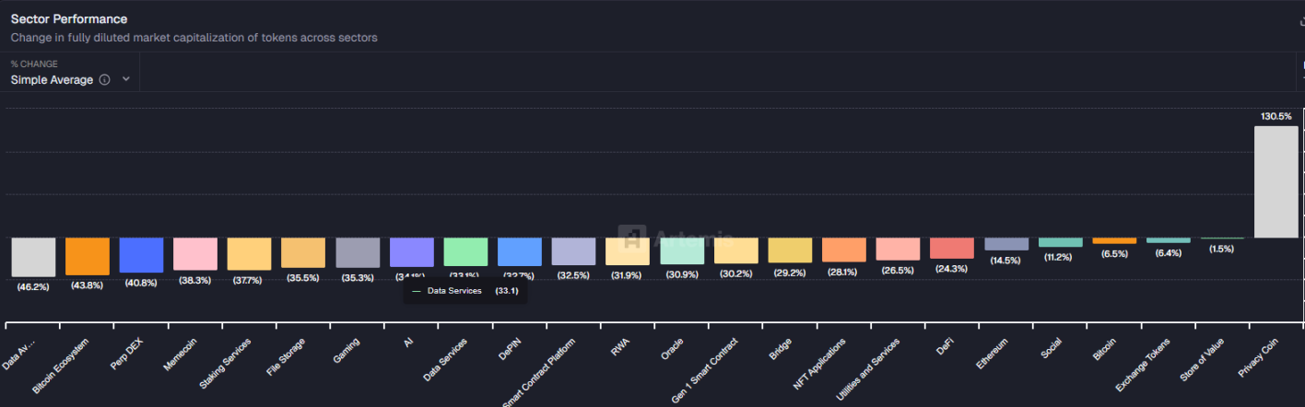Select the red DeFi bar
The image size is (1305, 407).
[952, 249]
